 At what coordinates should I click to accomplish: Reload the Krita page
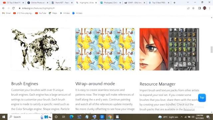(x=13, y=8)
